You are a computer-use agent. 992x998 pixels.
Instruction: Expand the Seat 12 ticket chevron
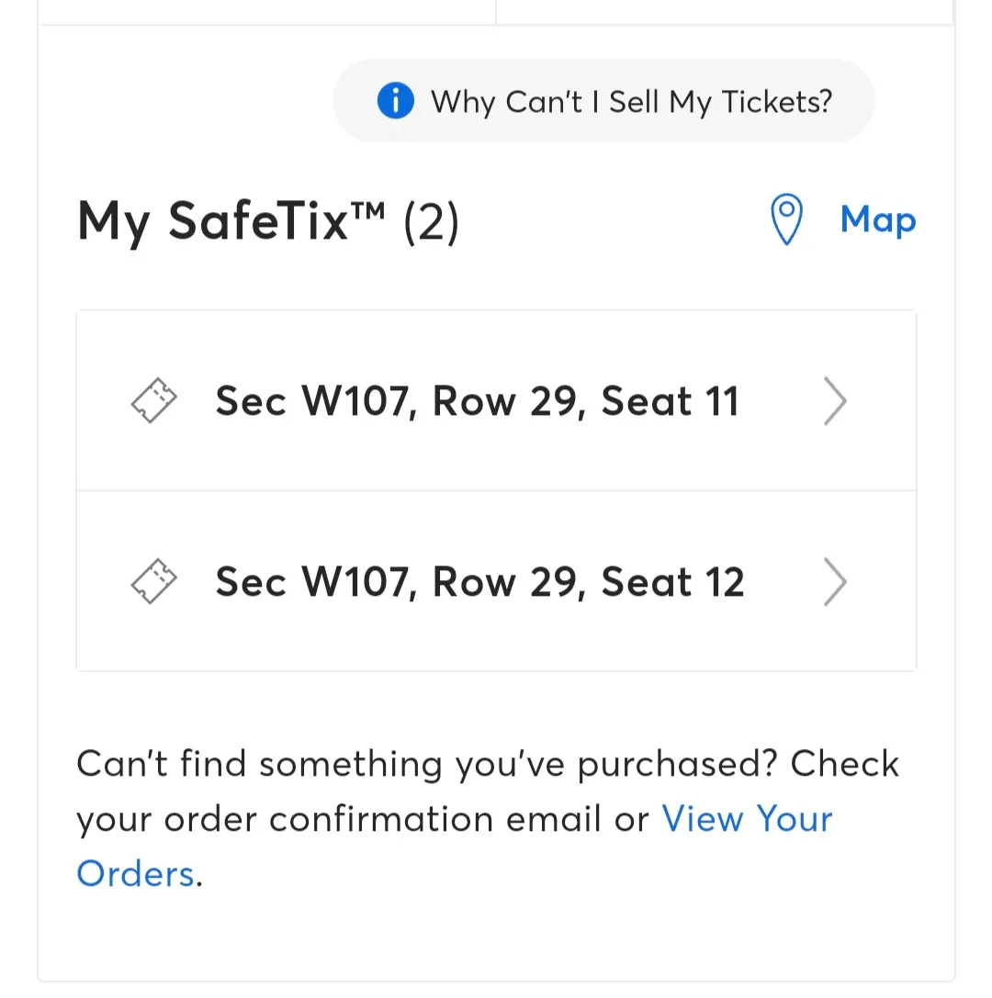pyautogui.click(x=835, y=582)
